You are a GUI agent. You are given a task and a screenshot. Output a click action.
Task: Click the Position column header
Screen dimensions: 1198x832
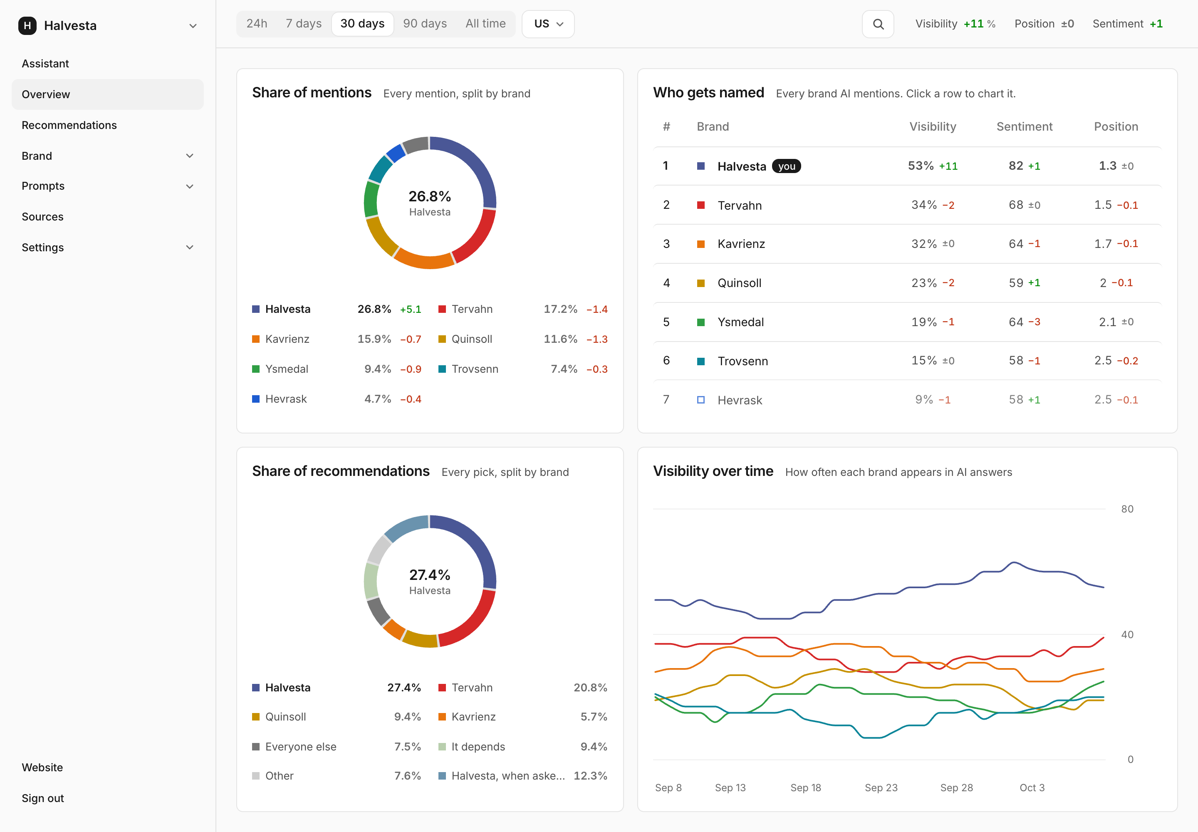point(1116,127)
